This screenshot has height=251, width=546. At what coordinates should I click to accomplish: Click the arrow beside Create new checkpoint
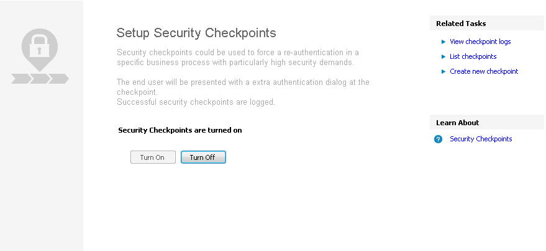coord(444,71)
